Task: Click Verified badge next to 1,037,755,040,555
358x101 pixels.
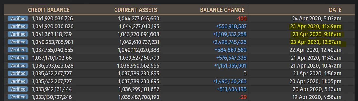Action: click(18, 50)
